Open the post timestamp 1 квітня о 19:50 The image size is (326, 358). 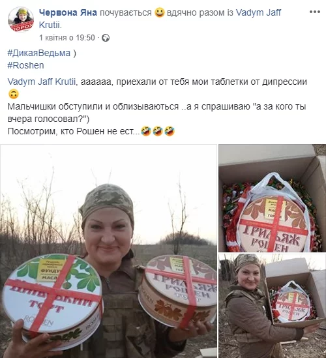[67, 38]
